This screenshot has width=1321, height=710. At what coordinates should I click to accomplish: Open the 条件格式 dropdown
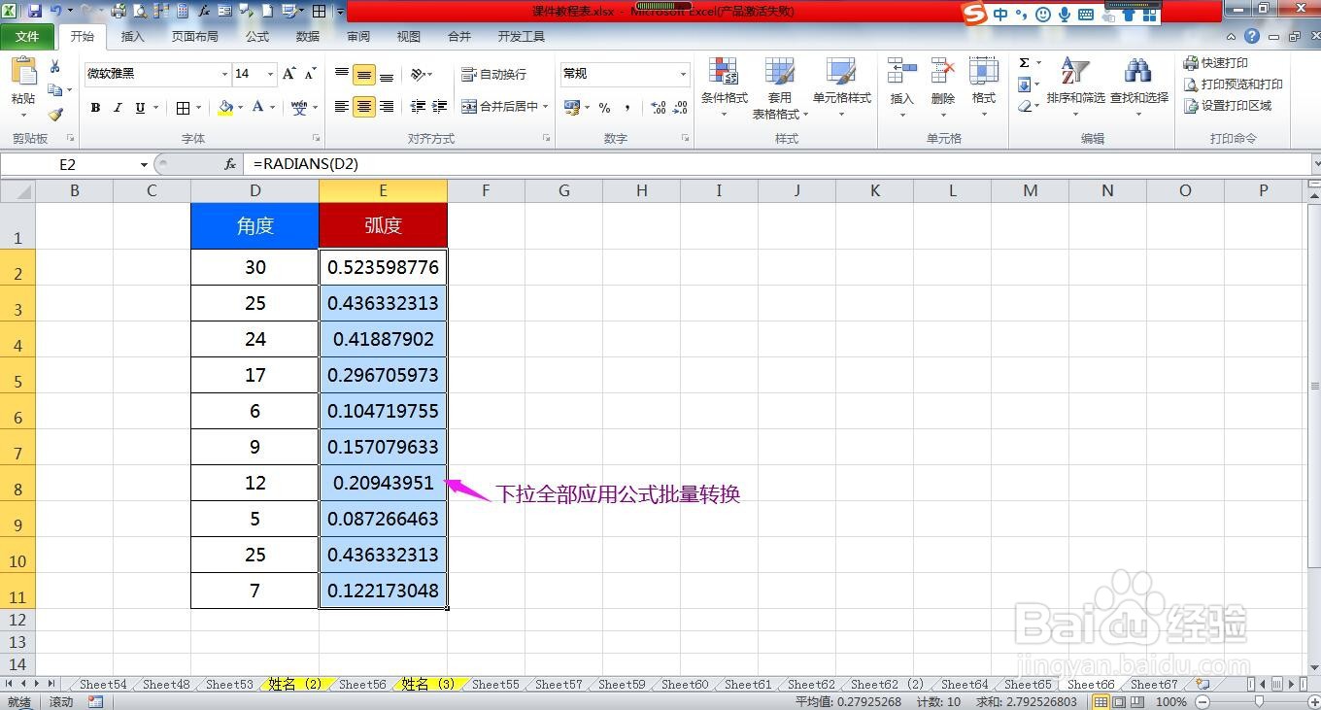[x=724, y=87]
